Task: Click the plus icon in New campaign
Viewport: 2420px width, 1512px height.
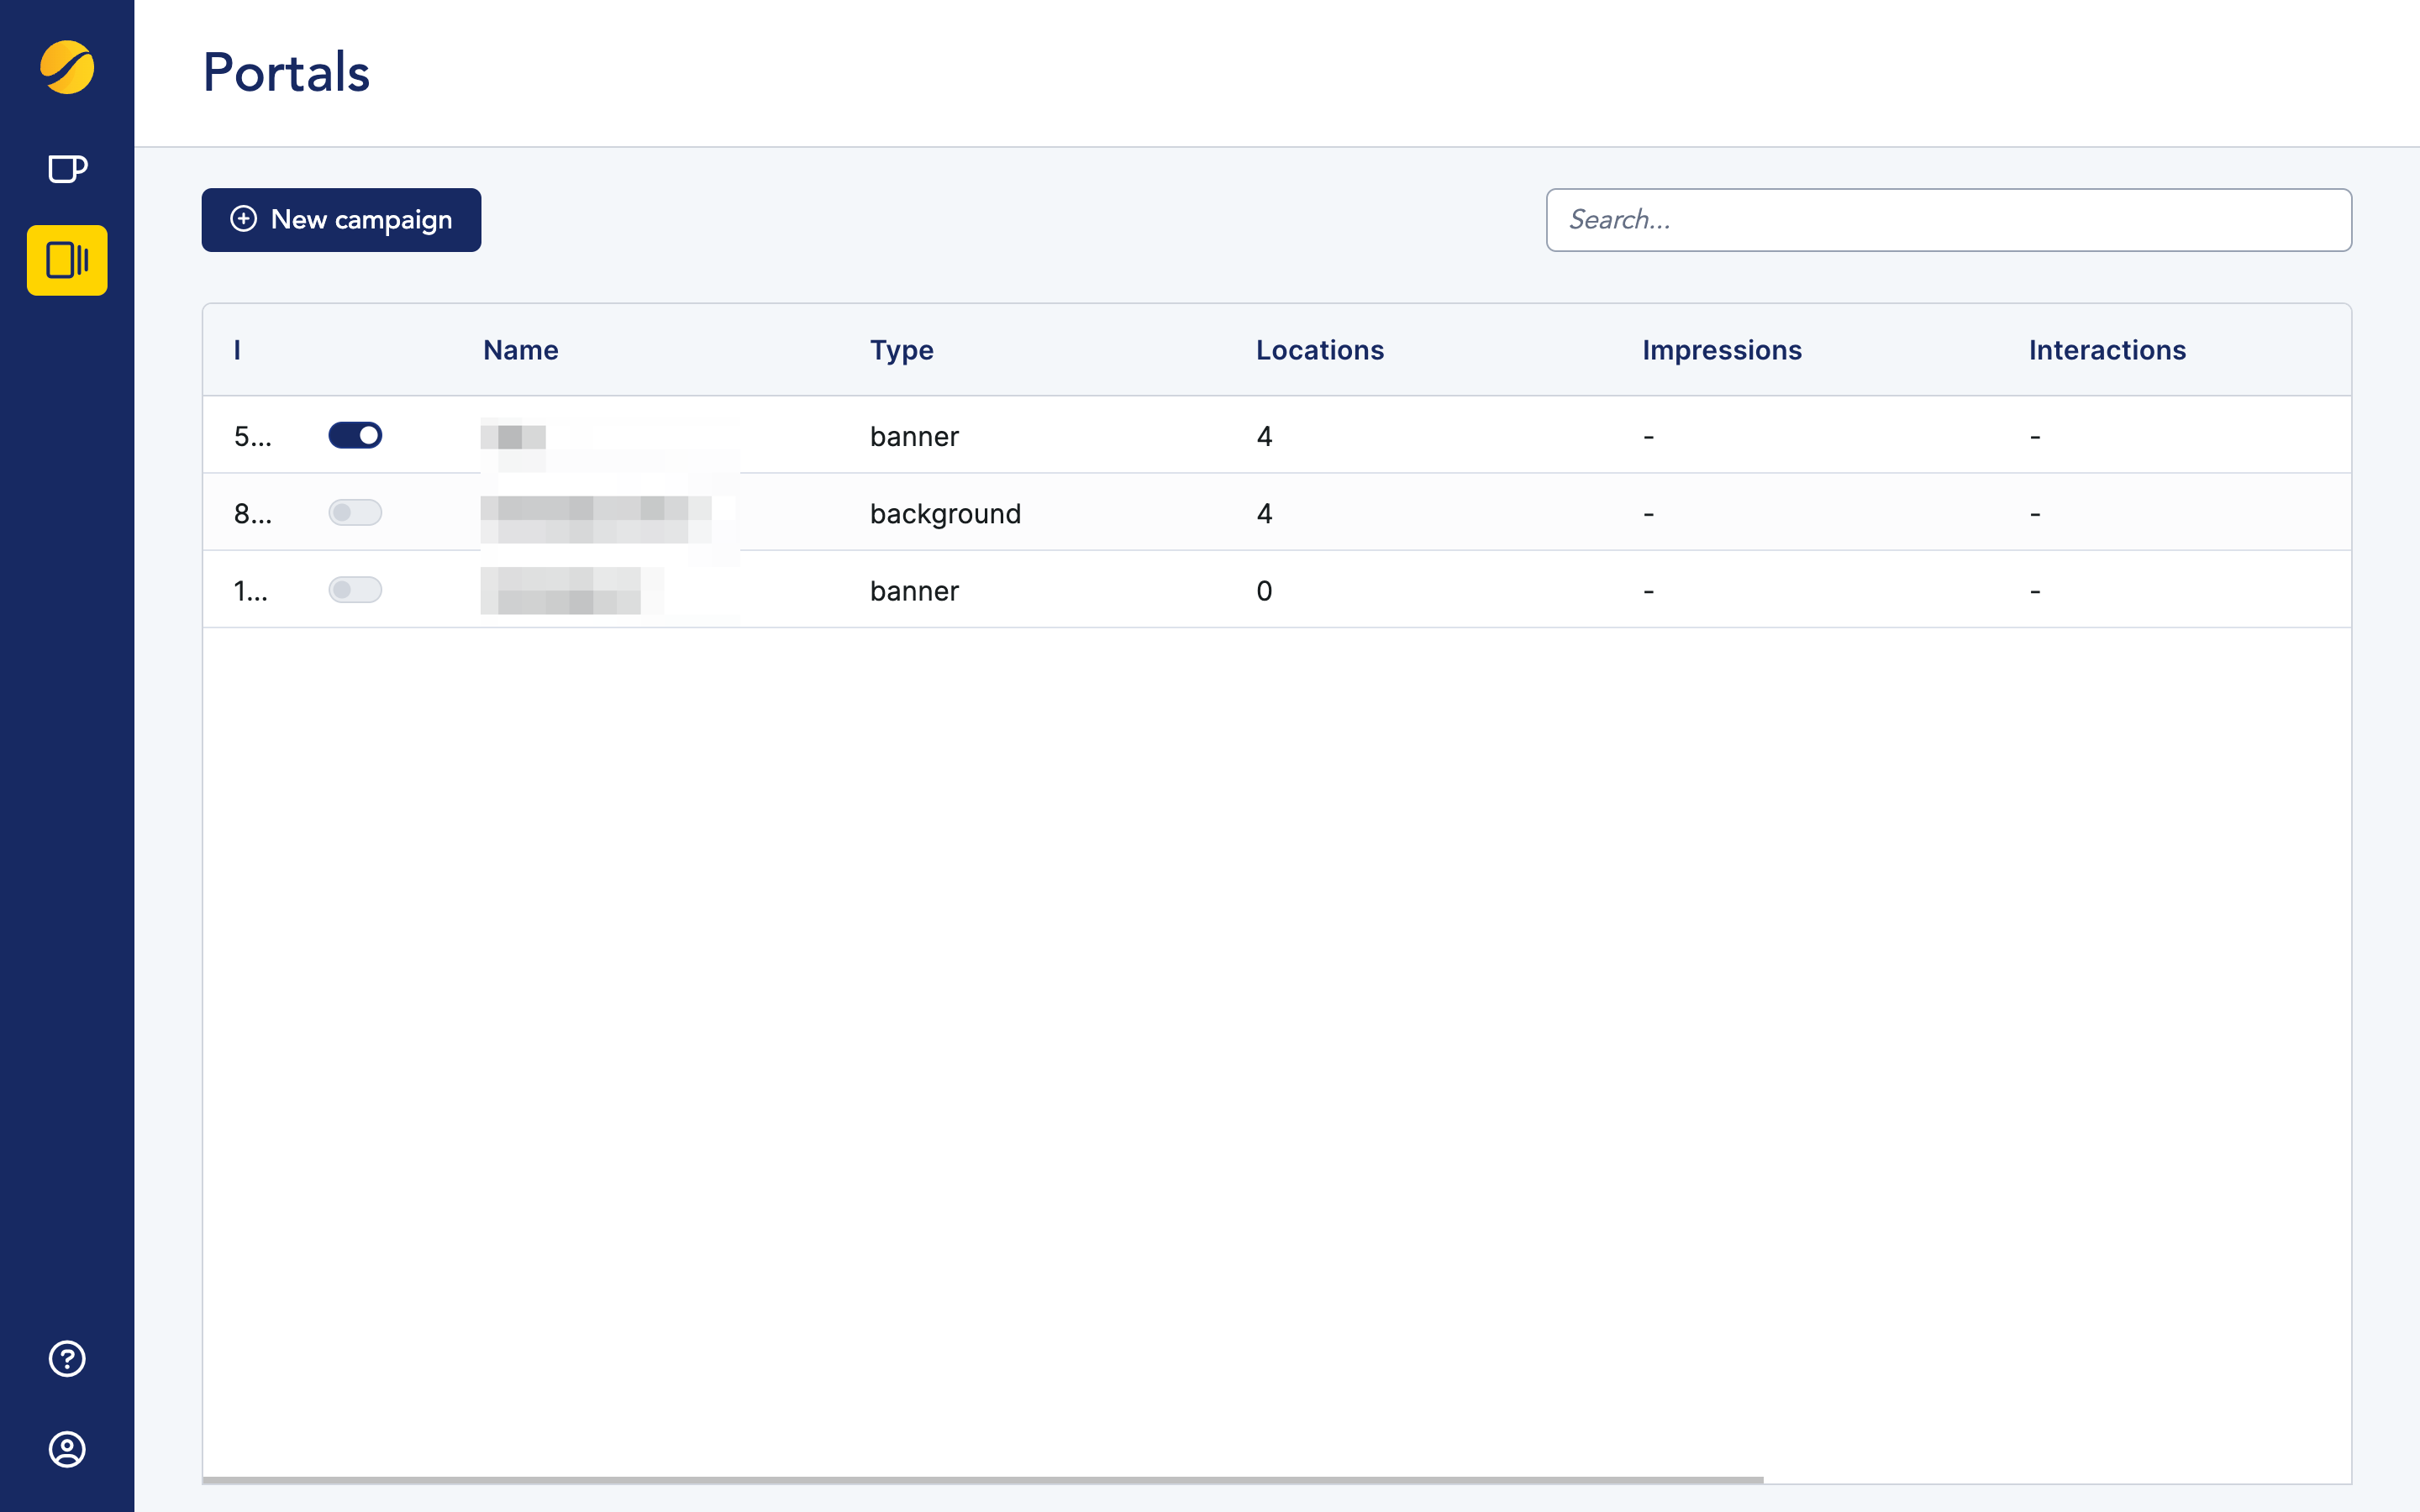Action: point(243,219)
